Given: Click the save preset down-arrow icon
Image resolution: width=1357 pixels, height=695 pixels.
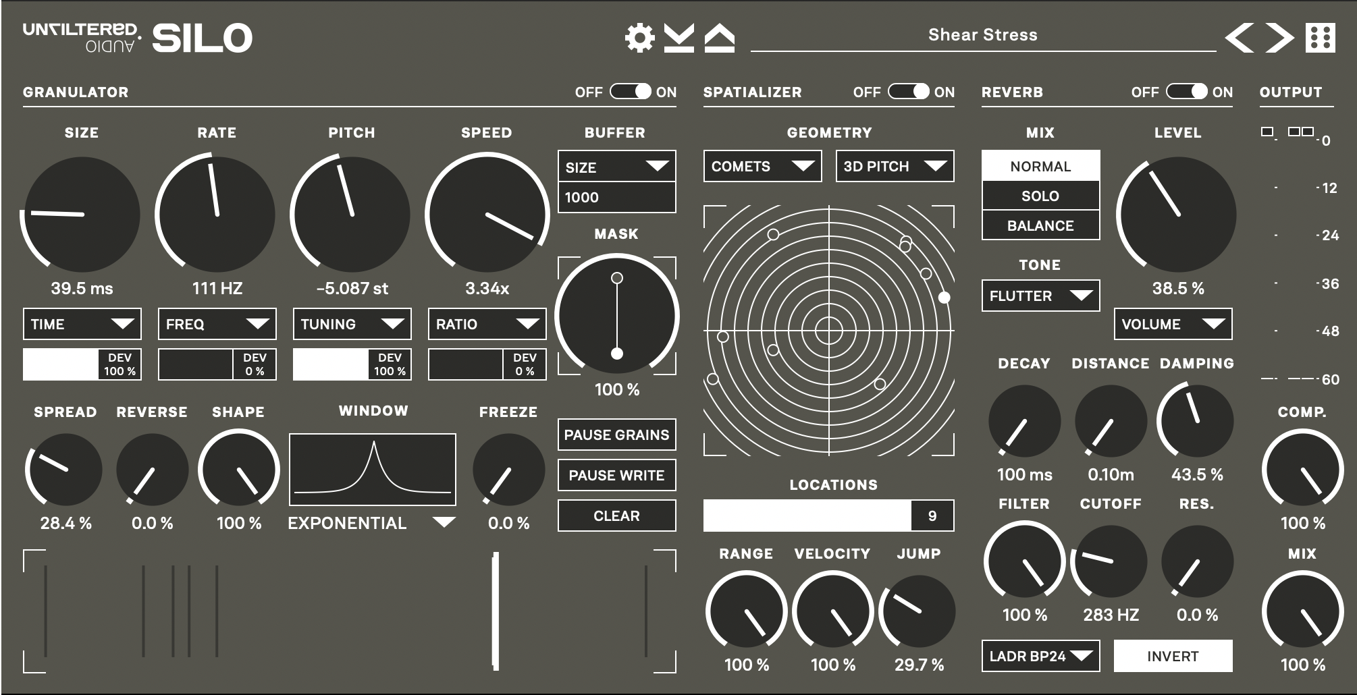Looking at the screenshot, I should pyautogui.click(x=678, y=38).
